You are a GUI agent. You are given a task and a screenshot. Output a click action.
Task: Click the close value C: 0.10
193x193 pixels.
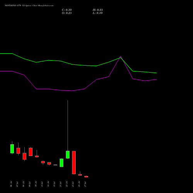67,10
